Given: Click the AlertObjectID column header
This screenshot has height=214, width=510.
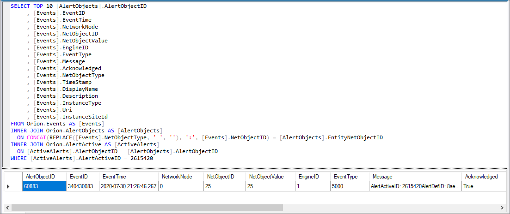Looking at the screenshot, I should [x=44, y=177].
